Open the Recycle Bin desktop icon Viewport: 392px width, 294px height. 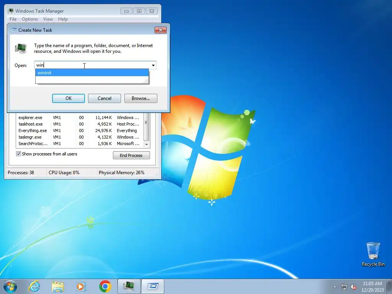(373, 254)
